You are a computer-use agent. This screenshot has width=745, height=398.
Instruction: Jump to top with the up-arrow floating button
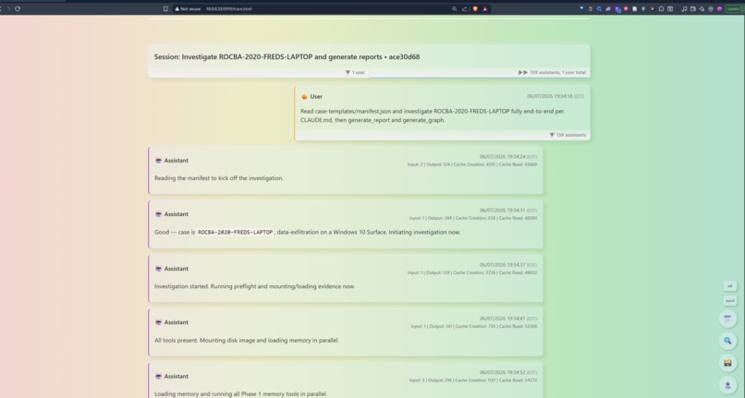click(x=727, y=385)
